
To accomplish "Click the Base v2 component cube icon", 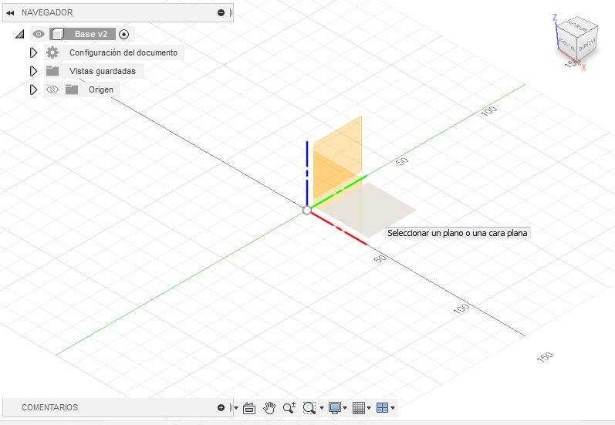I will tap(57, 34).
